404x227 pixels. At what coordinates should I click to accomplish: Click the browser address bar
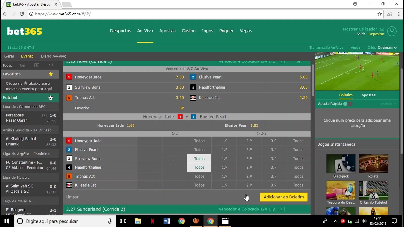tap(205, 14)
